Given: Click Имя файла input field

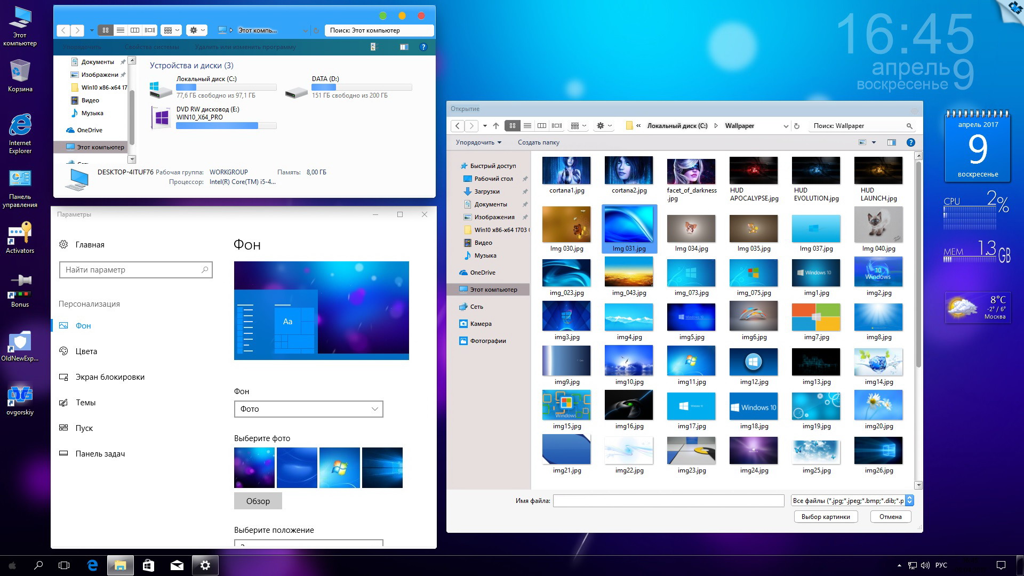Looking at the screenshot, I should pos(668,501).
